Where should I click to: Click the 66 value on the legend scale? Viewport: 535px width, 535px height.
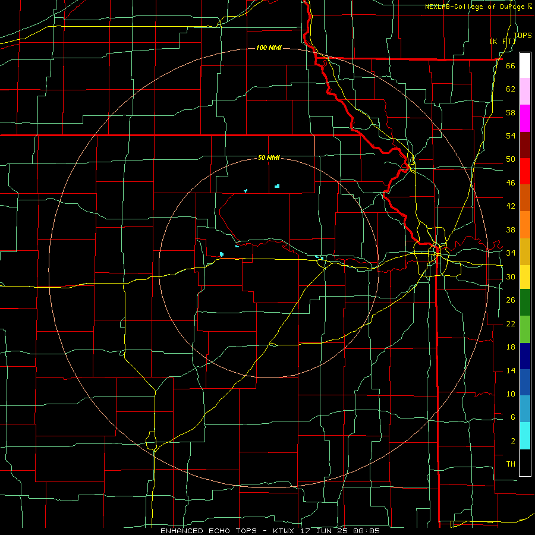511,66
